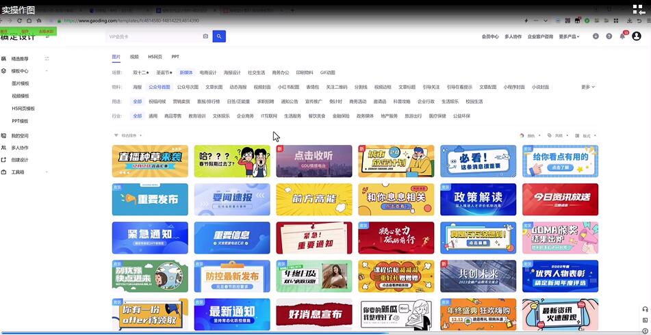
Task: Open the 更多产品 dropdown
Action: pos(569,36)
